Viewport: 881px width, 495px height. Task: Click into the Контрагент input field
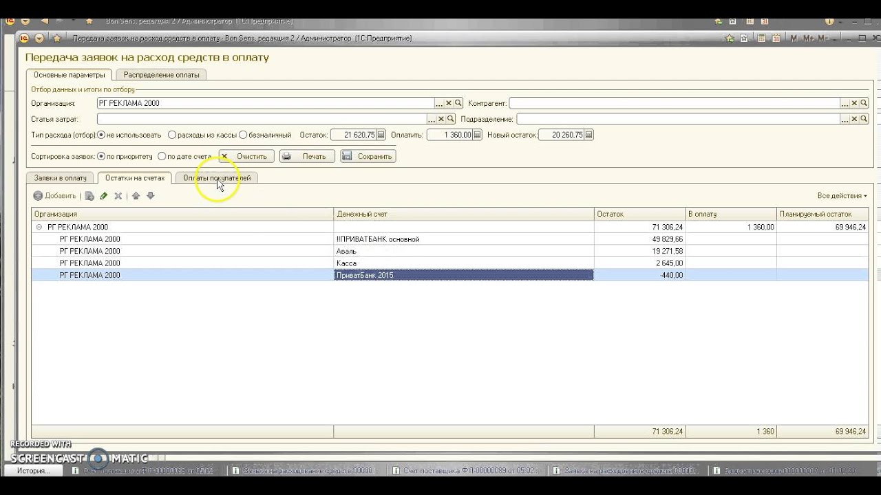point(675,103)
